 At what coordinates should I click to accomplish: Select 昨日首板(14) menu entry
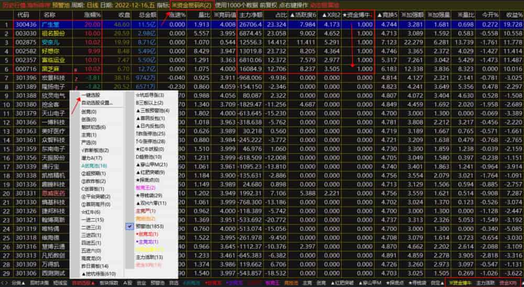[95, 266]
